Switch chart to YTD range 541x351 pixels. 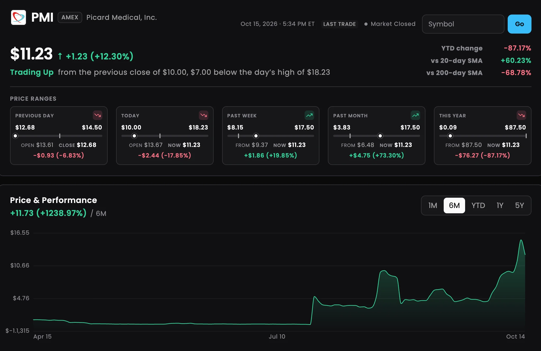click(x=478, y=205)
